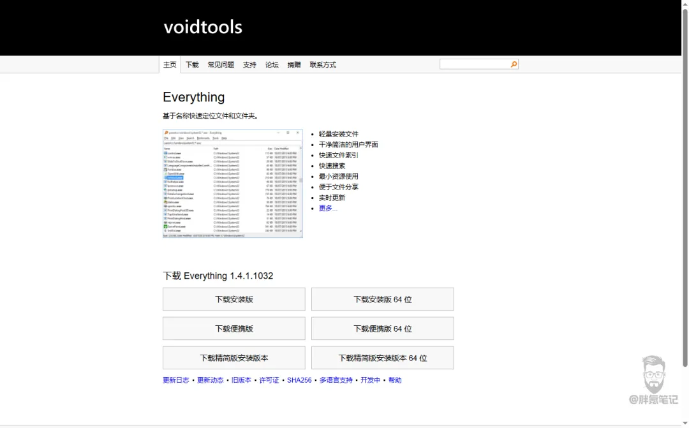
Task: Open the 捐赠 page
Action: 294,64
